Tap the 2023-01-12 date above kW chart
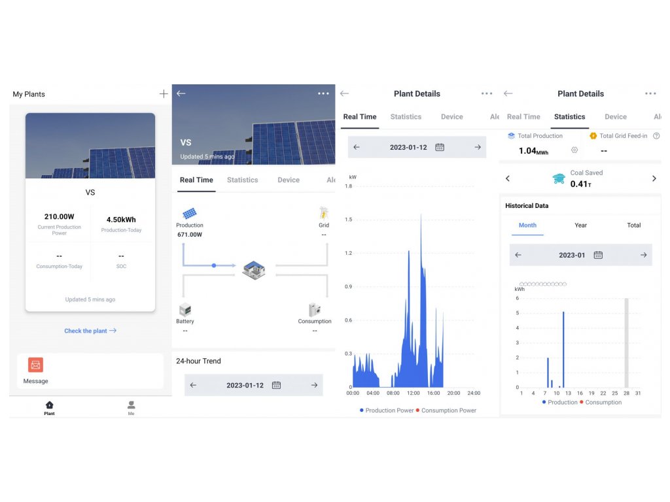670x502 pixels. click(x=408, y=147)
